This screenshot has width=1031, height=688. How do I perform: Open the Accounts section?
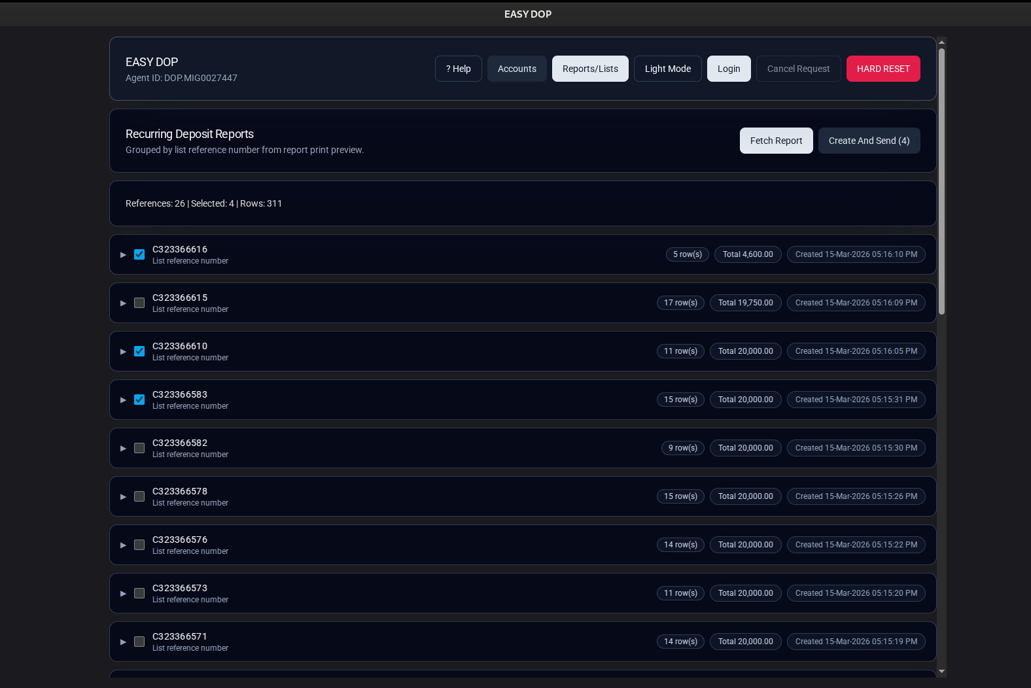(517, 69)
